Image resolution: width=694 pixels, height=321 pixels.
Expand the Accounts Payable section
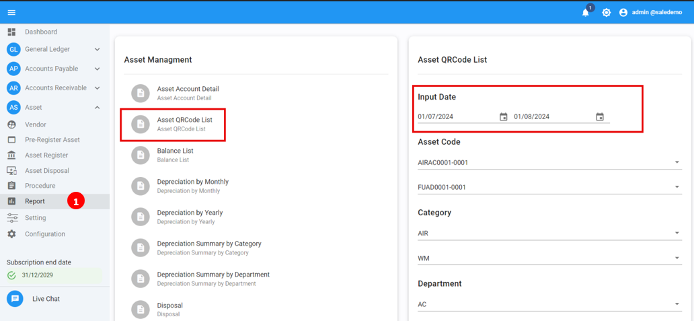pyautogui.click(x=97, y=69)
